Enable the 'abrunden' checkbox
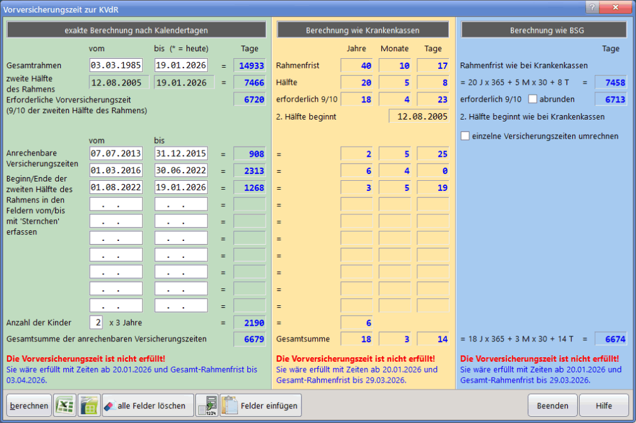Image resolution: width=636 pixels, height=423 pixels. click(x=532, y=99)
